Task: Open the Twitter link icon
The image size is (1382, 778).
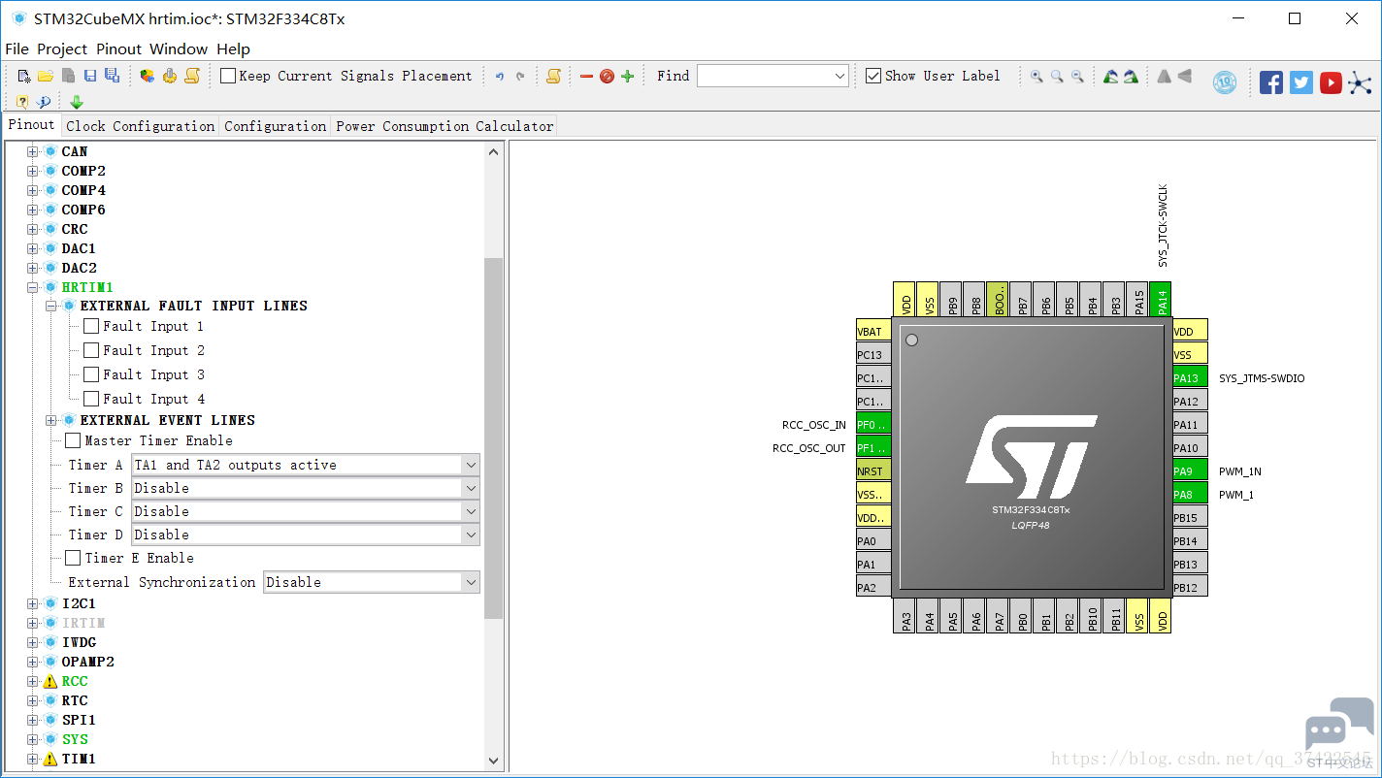Action: [1301, 82]
